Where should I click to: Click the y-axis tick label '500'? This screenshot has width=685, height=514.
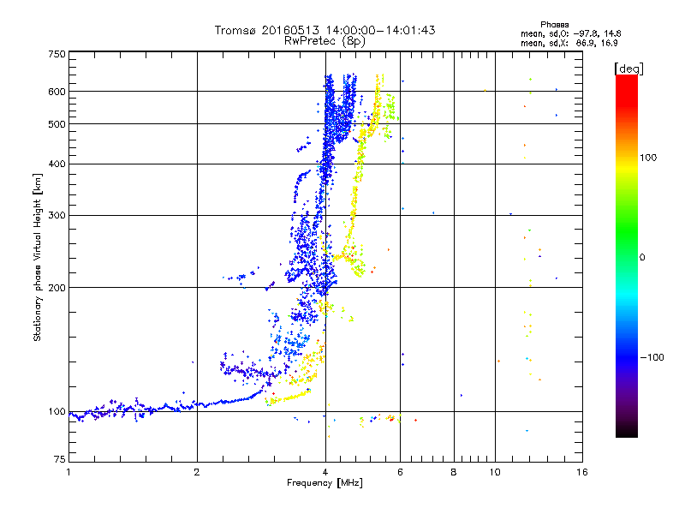57,124
